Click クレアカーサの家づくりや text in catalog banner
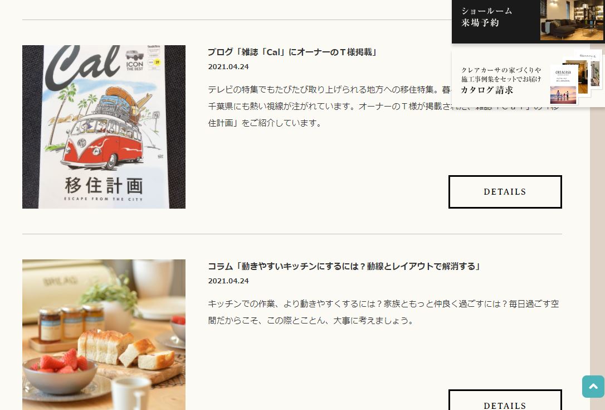The image size is (605, 410). (x=501, y=70)
